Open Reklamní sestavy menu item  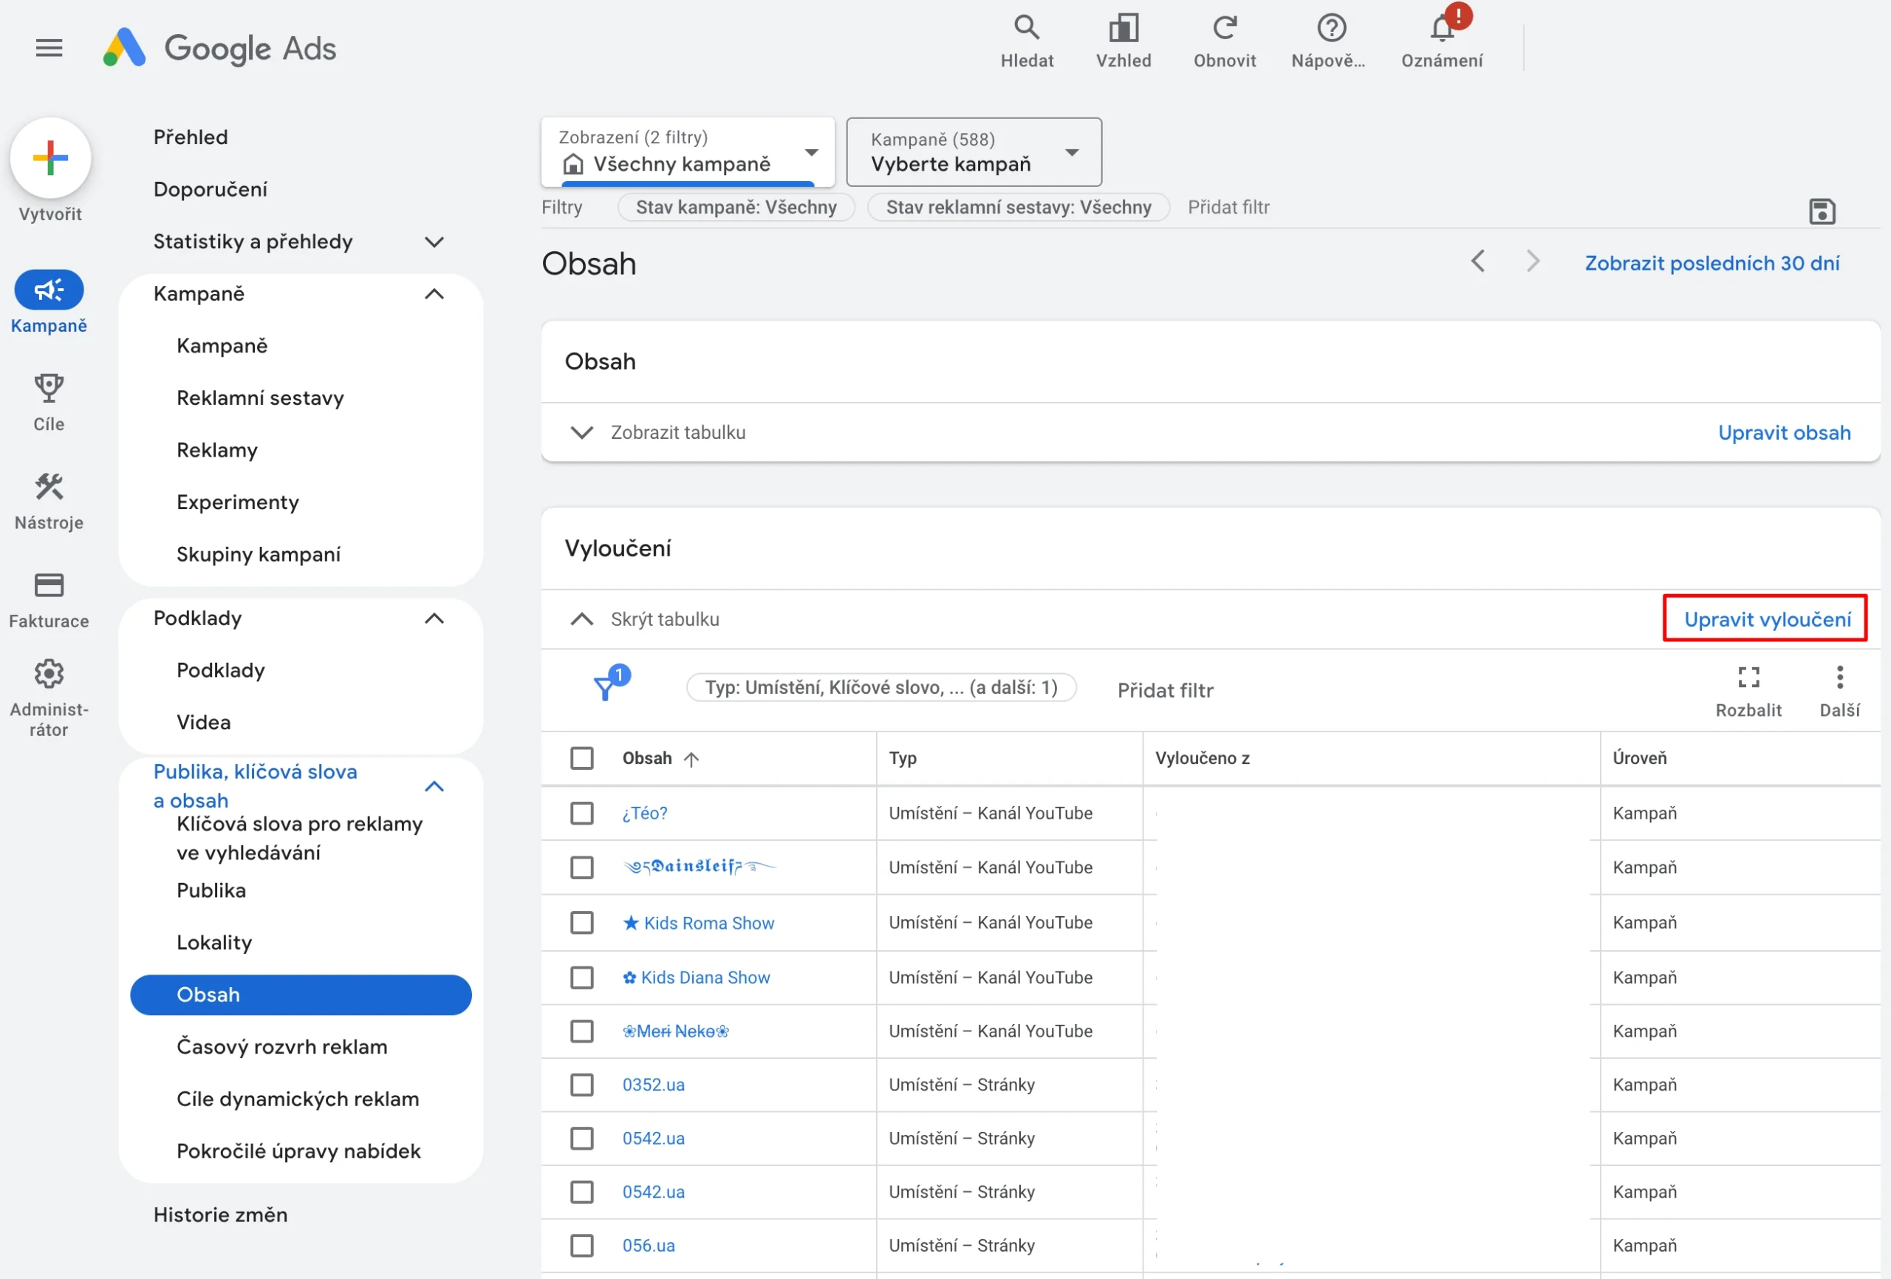coord(260,398)
